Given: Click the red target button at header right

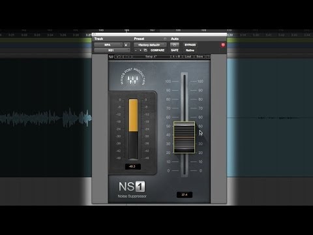Looking at the screenshot, I should [x=223, y=45].
